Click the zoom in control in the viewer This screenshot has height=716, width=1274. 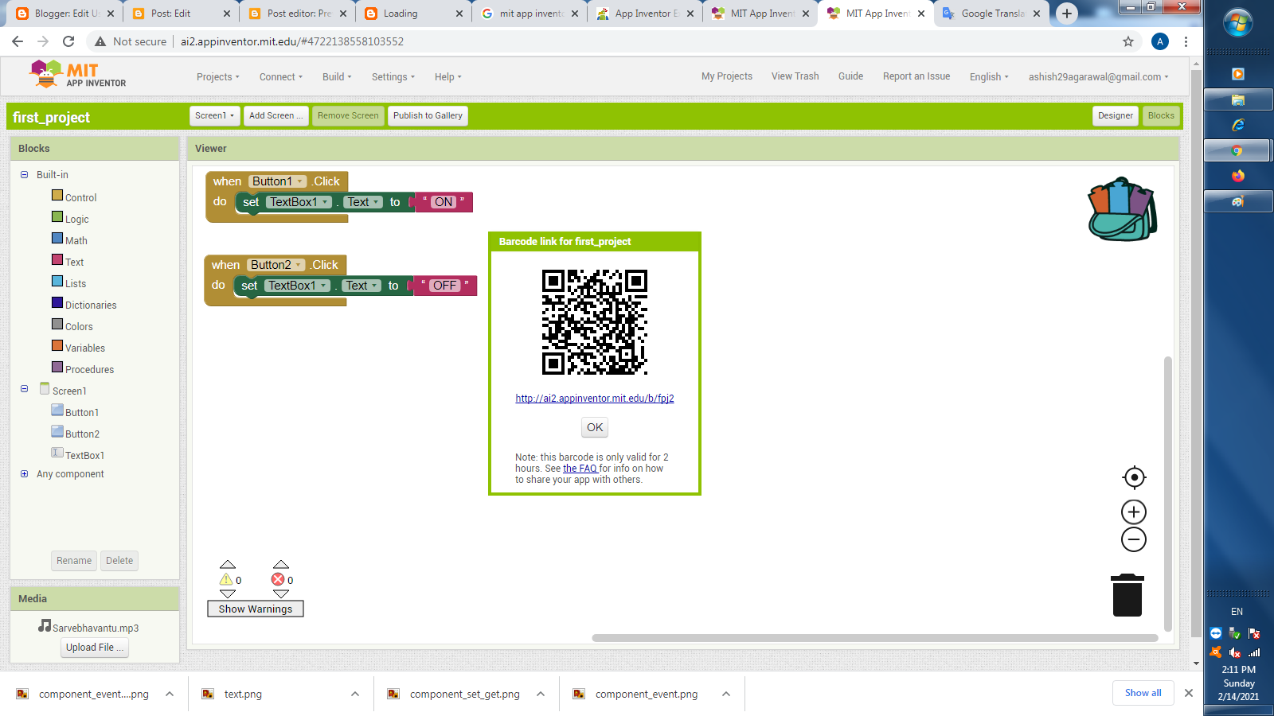[x=1134, y=512]
